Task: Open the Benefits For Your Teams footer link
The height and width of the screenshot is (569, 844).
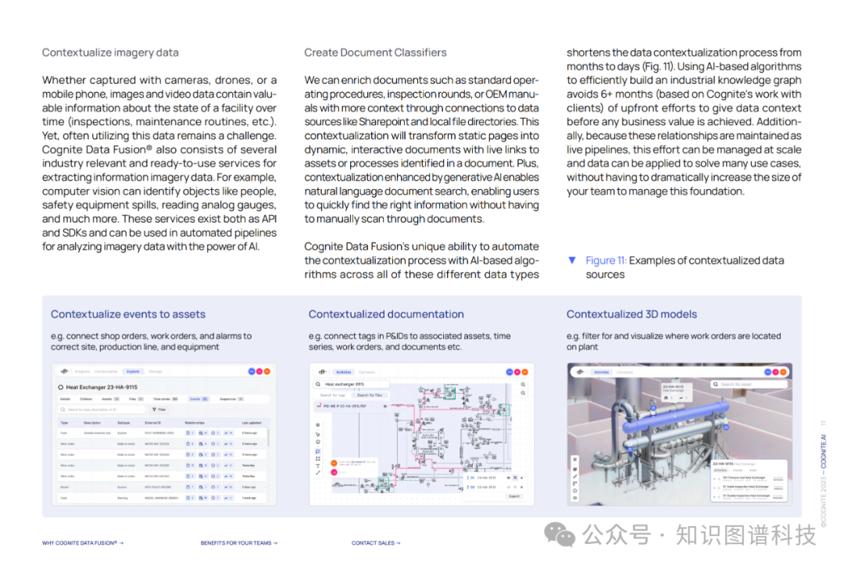Action: [x=239, y=543]
